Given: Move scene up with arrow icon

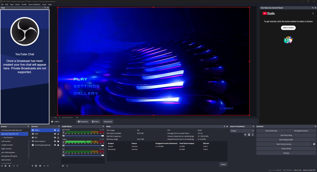Looking at the screenshot, I should click(x=14, y=166).
